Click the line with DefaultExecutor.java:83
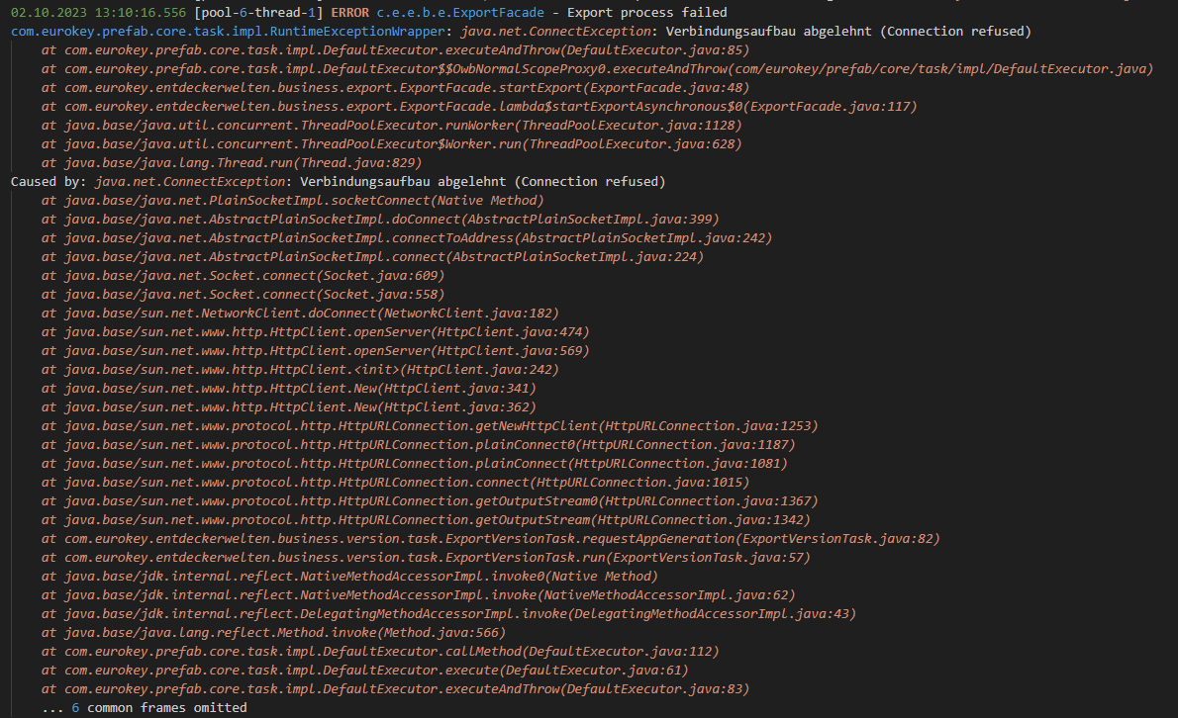The width and height of the screenshot is (1178, 718). 395,688
